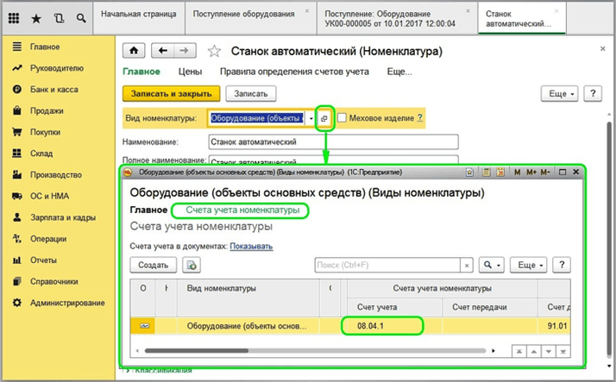Screen dimensions: 616x382
Task: Click the global search magnifier icon
Action: [x=80, y=17]
